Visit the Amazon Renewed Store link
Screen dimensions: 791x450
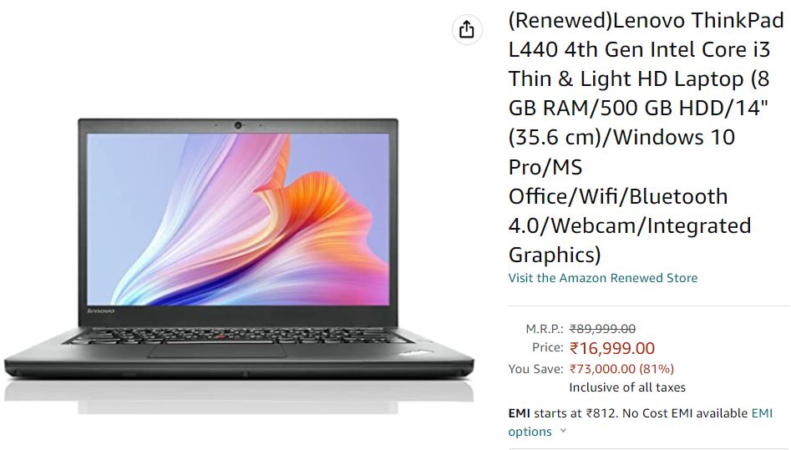(x=603, y=278)
